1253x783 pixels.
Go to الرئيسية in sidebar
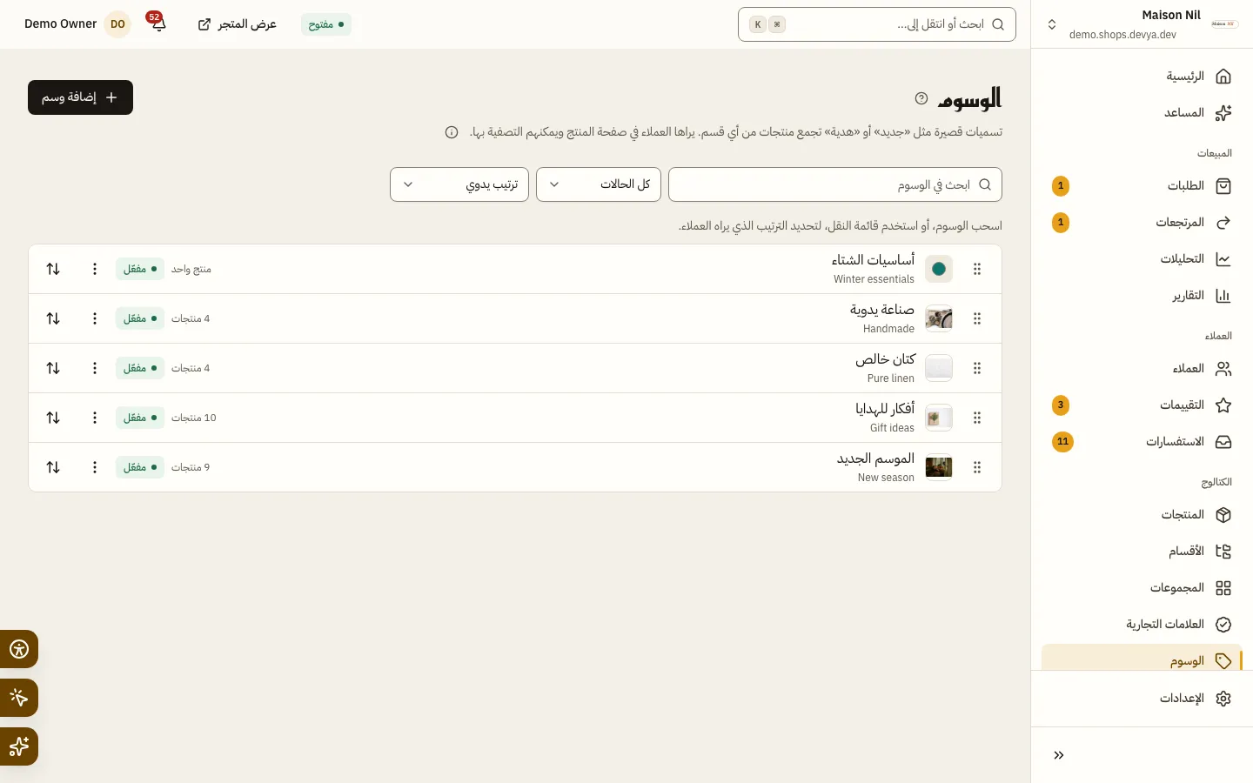(1142, 77)
